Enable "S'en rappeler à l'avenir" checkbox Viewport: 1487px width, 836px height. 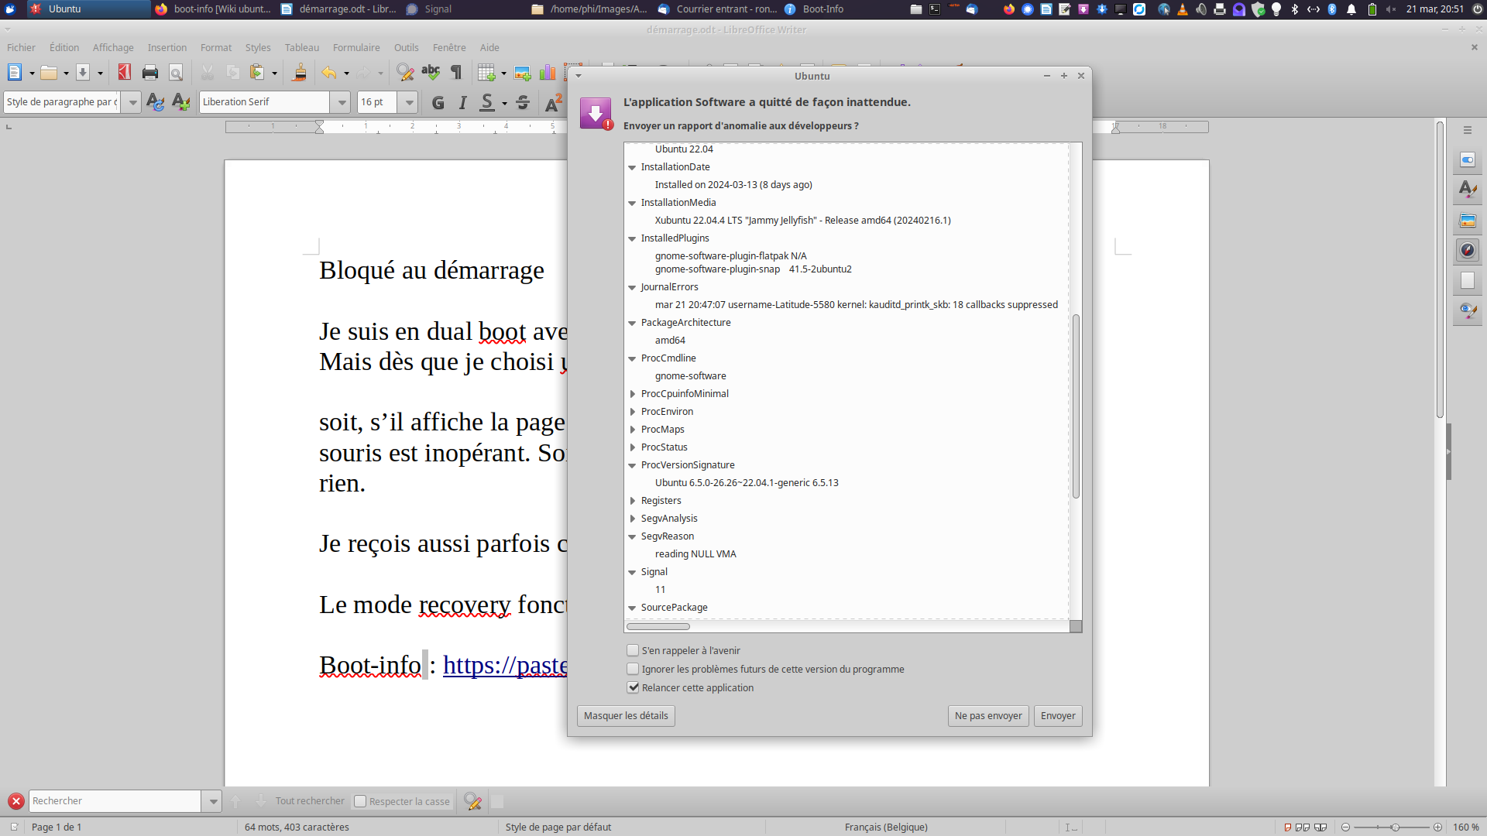[633, 650]
